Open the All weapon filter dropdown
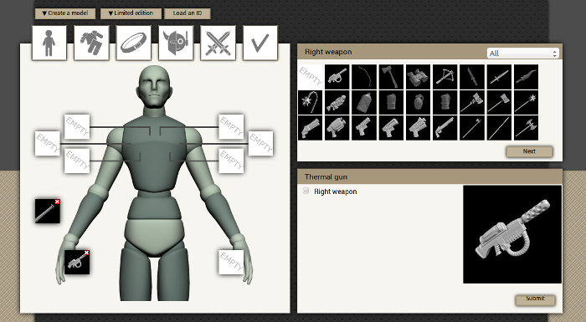586x322 pixels. [x=523, y=53]
